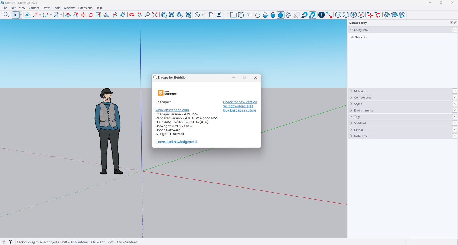458x245 pixels.
Task: Open the Shapes tool dropdown arrow
Action: [x=61, y=15]
